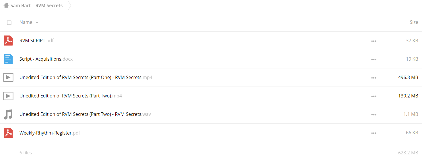Toggle the sort direction arrow beside Name
Image resolution: width=422 pixels, height=163 pixels.
tap(37, 22)
